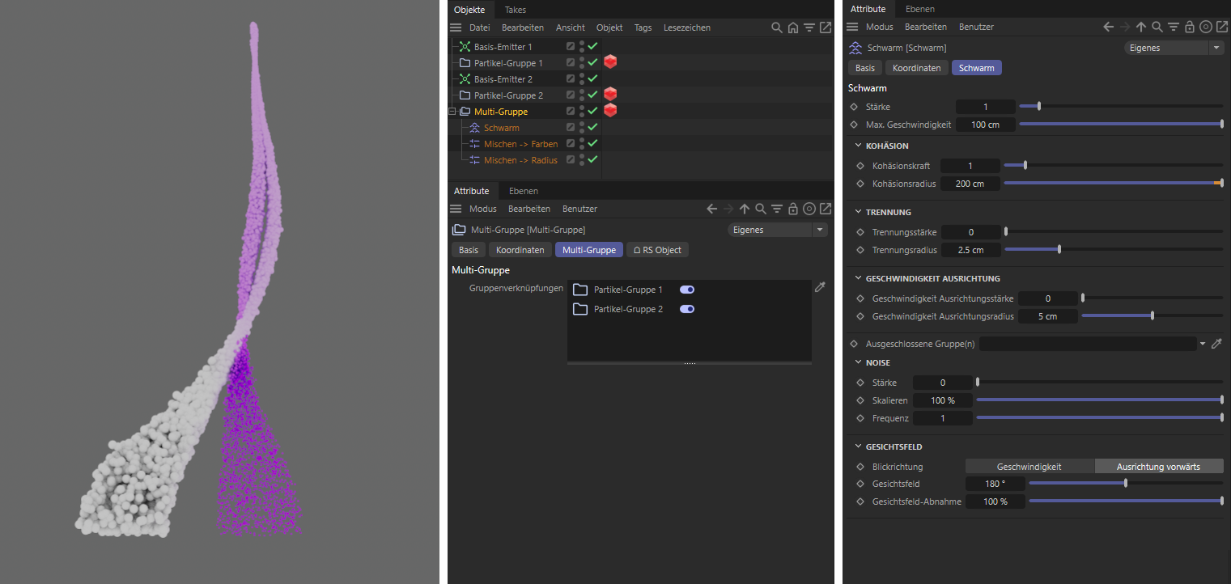Screen dimensions: 1231x584
Task: Toggle the green checkmark of Mischen -> Farben
Action: pyautogui.click(x=592, y=144)
